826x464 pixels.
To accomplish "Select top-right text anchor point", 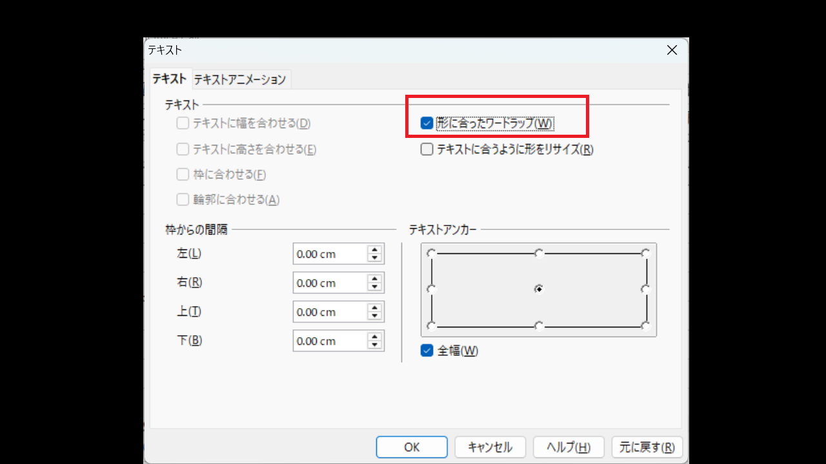I will click(646, 253).
